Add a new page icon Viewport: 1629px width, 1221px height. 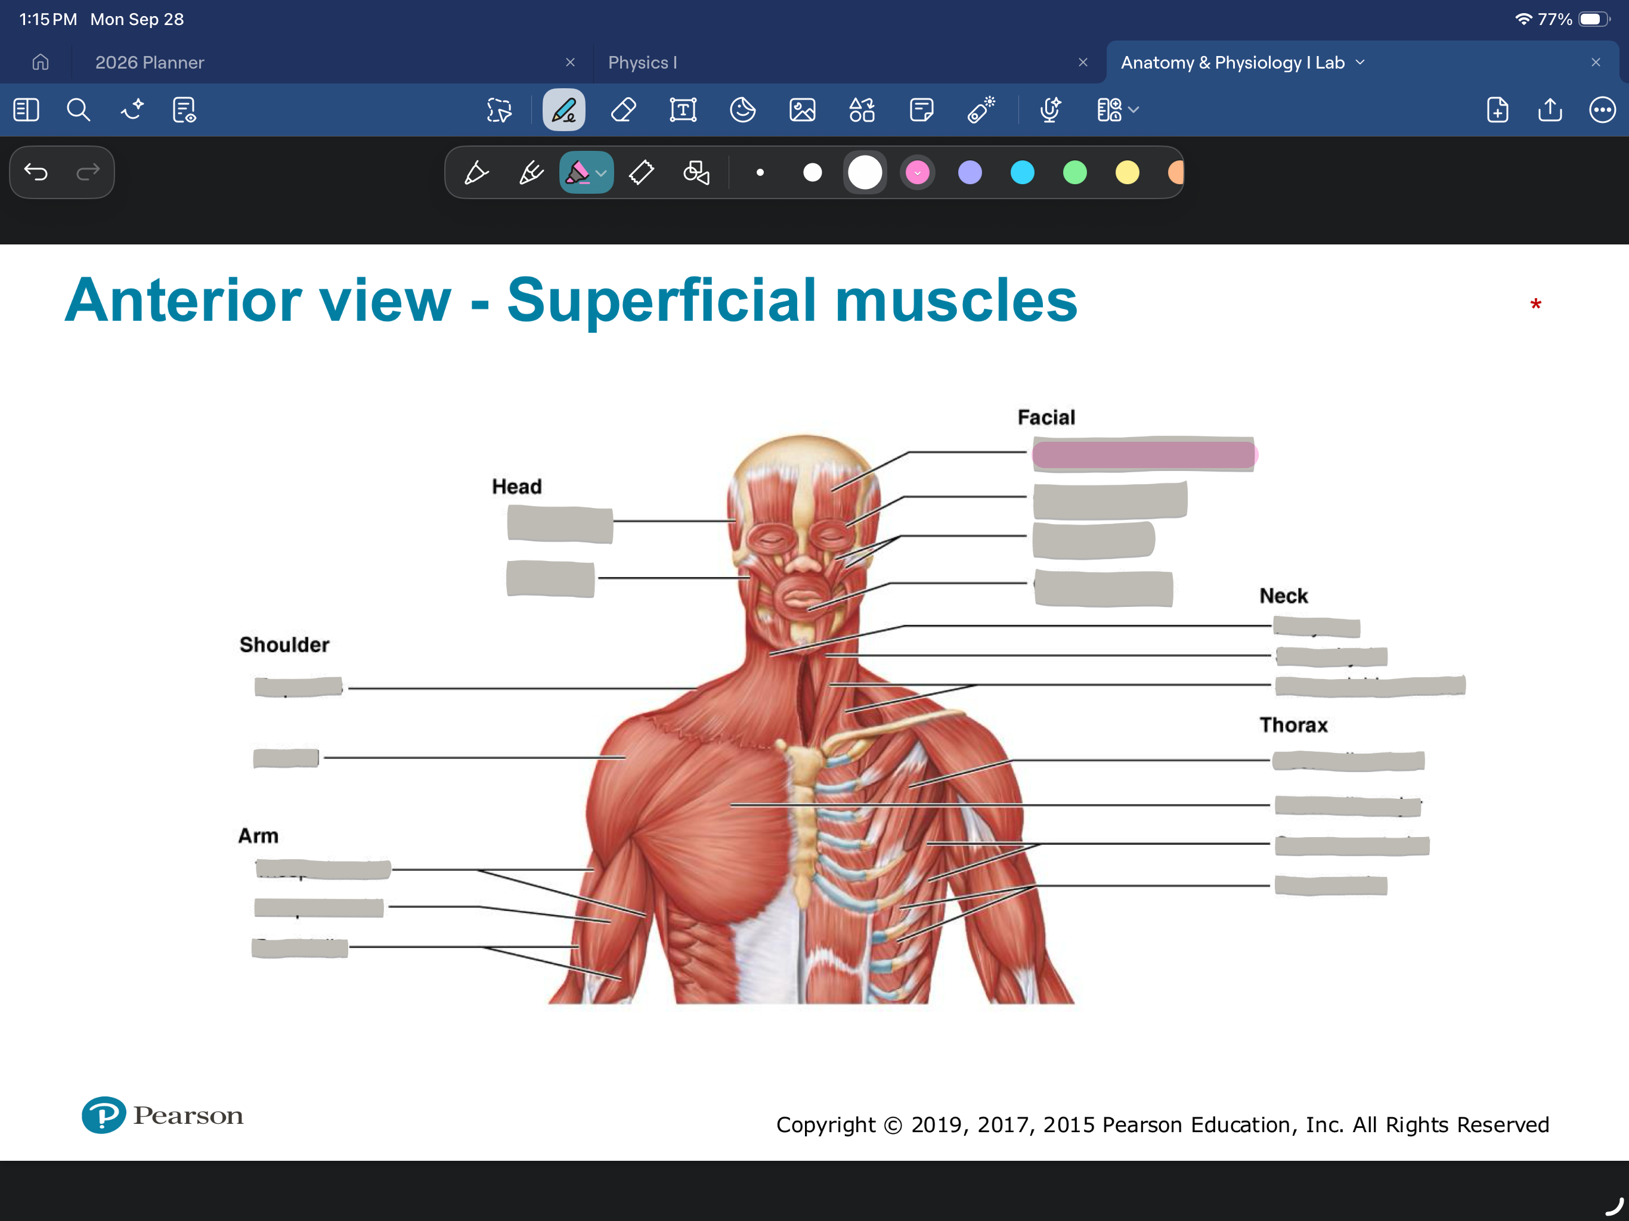point(1498,110)
